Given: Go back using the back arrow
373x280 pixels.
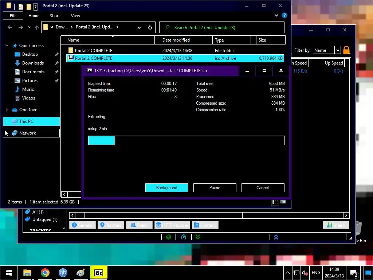Looking at the screenshot, I should (10, 27).
